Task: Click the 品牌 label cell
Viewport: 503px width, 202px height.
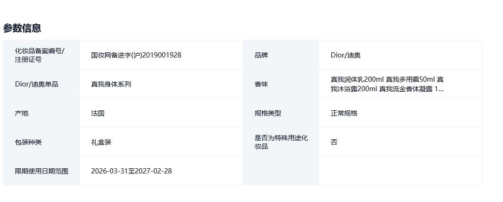Action: coord(261,55)
